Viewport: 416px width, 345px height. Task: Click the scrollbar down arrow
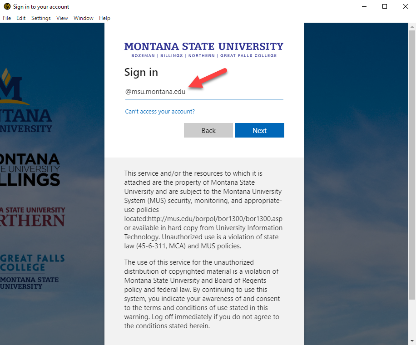[x=412, y=341]
